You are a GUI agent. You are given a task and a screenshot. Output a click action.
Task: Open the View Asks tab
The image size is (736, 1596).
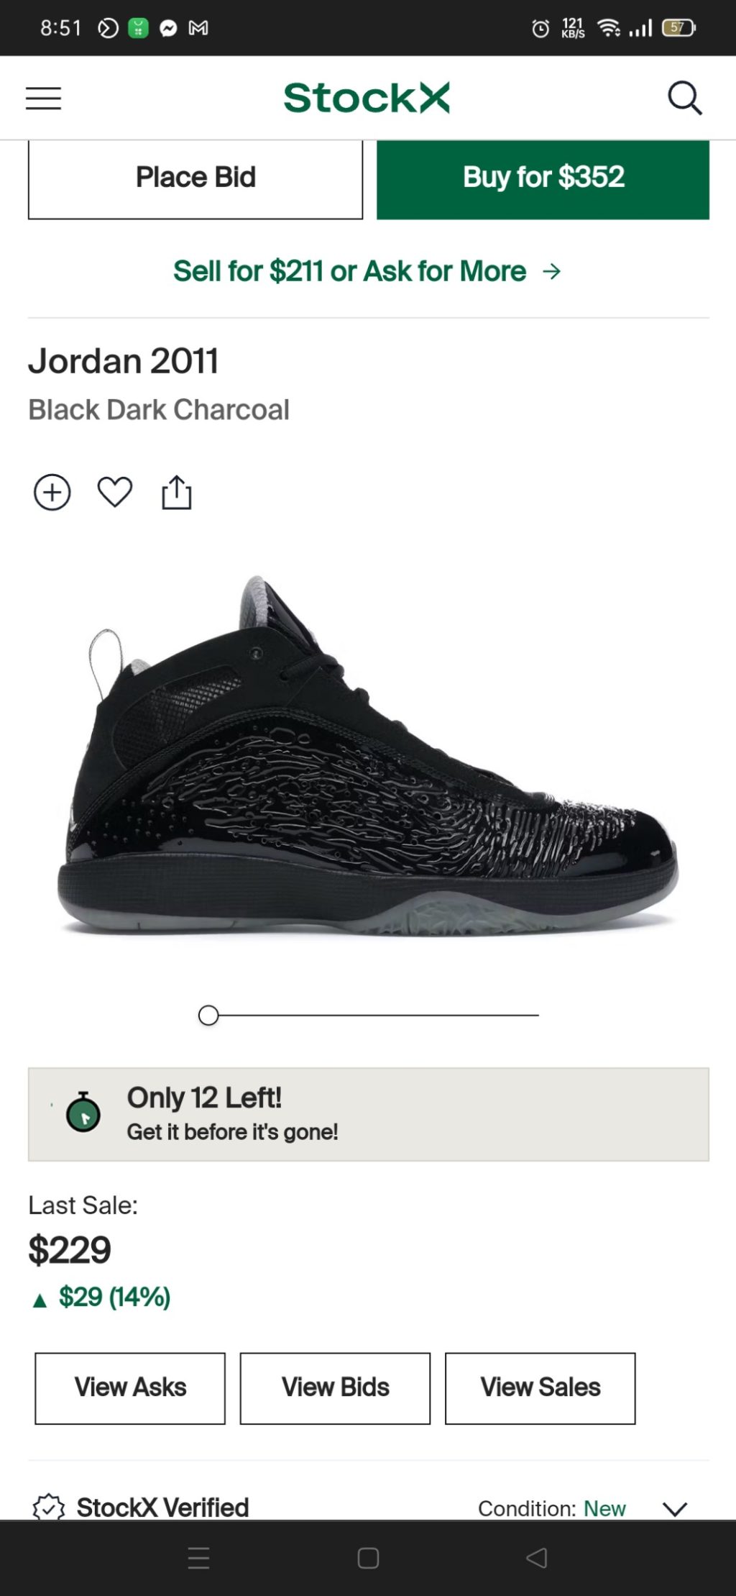[130, 1387]
